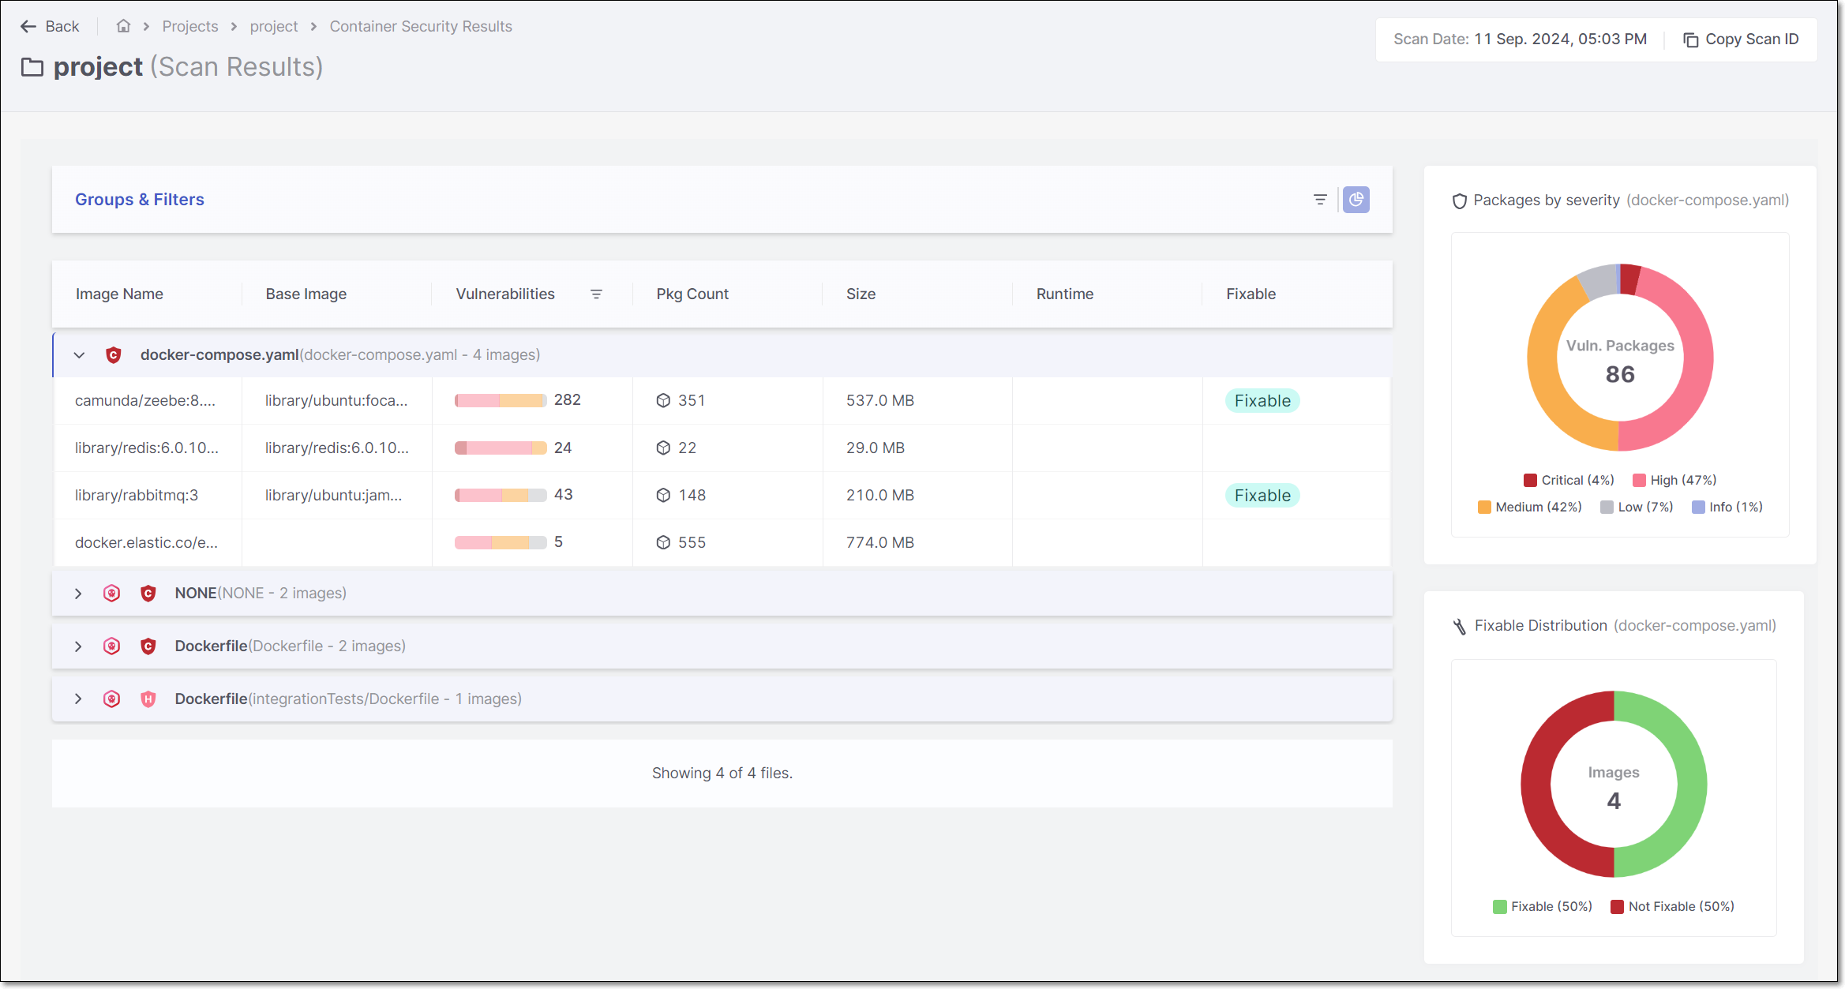Viewport: 1845px width, 989px height.
Task: Toggle Low (7%) legend swatch
Action: tap(1607, 508)
